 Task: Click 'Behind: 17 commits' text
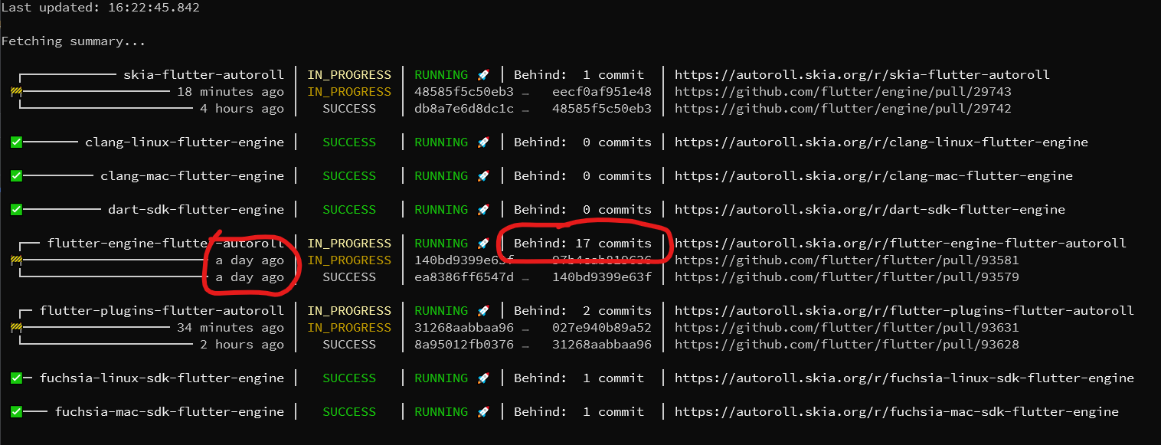point(583,244)
